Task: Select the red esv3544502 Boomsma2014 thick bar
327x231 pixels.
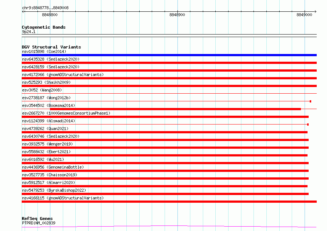Action: 175,109
